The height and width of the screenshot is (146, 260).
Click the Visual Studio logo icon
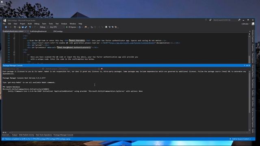4,20
